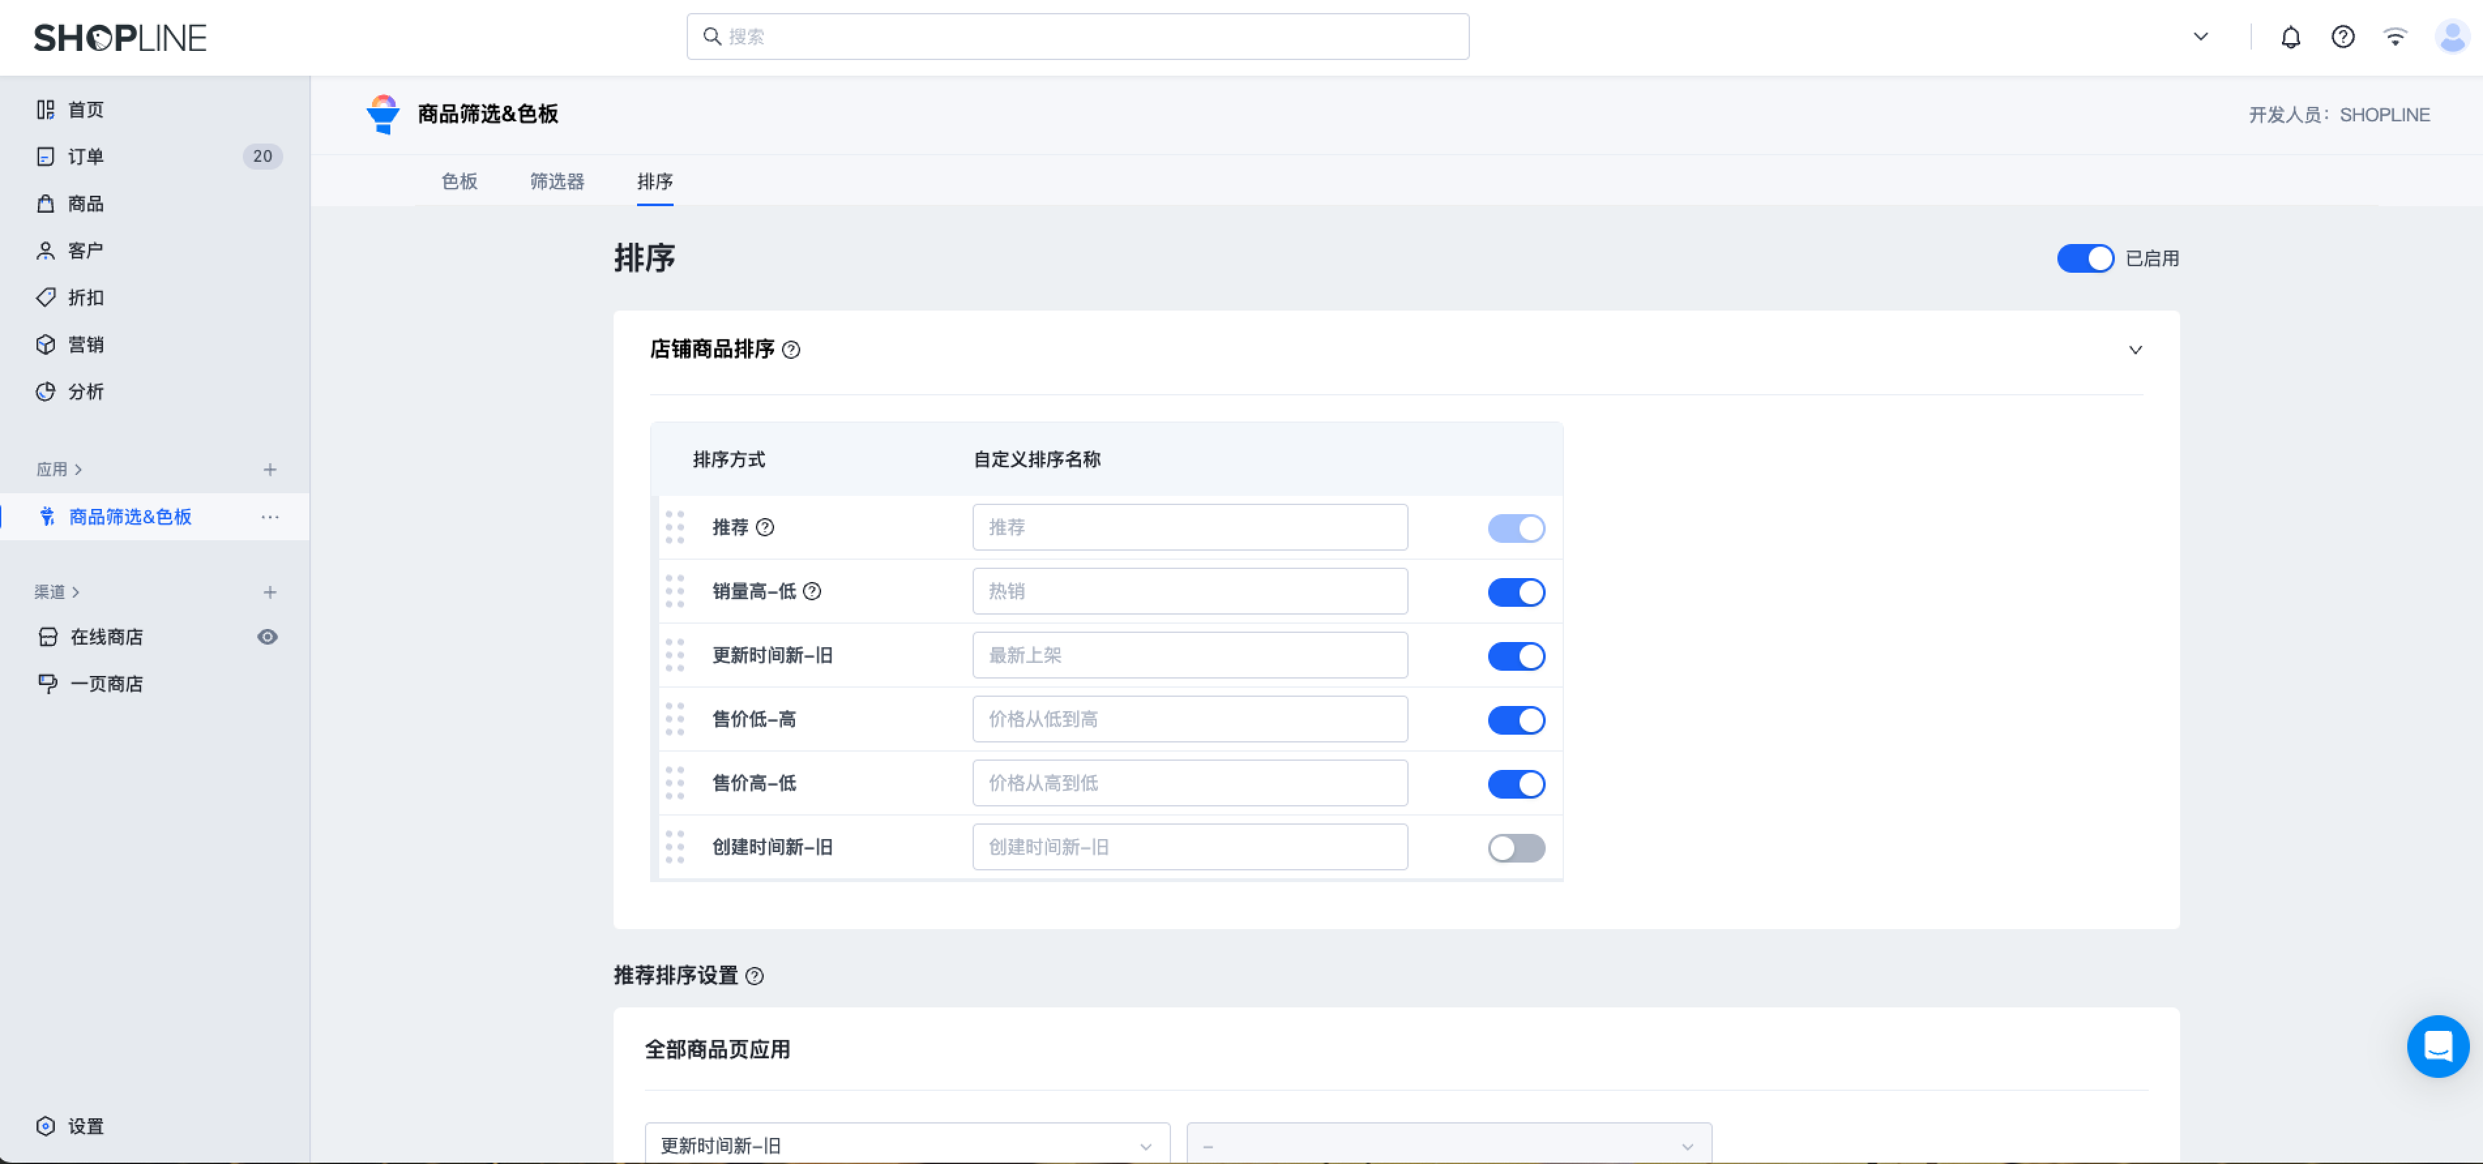The image size is (2483, 1164).
Task: Open the 营销 (Marketing) section
Action: tap(85, 344)
